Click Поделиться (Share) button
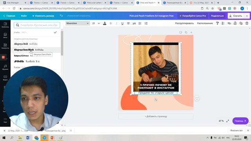 (217, 16)
